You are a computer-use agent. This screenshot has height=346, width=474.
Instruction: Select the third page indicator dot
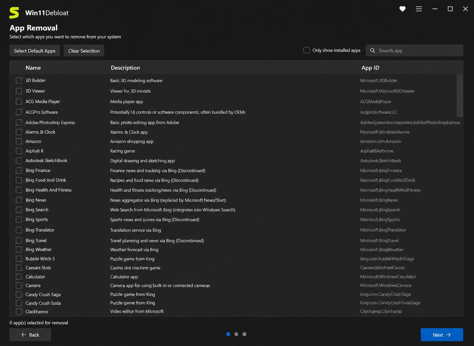tap(244, 334)
